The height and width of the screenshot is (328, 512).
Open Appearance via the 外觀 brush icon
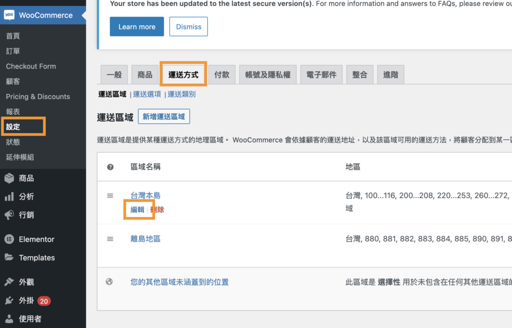(x=8, y=282)
